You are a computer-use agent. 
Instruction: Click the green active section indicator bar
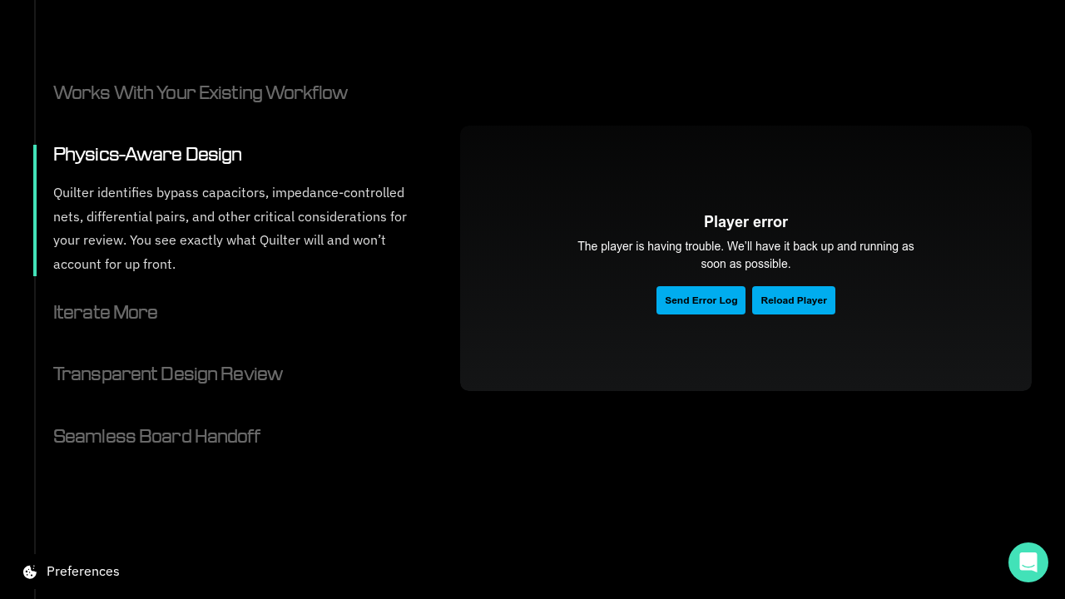point(35,210)
